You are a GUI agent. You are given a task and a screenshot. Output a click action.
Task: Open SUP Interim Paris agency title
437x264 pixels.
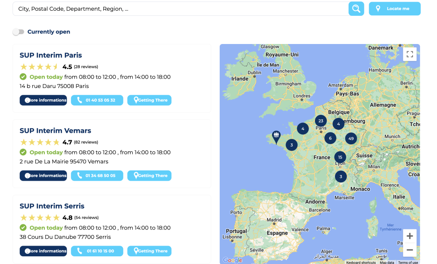pos(51,55)
